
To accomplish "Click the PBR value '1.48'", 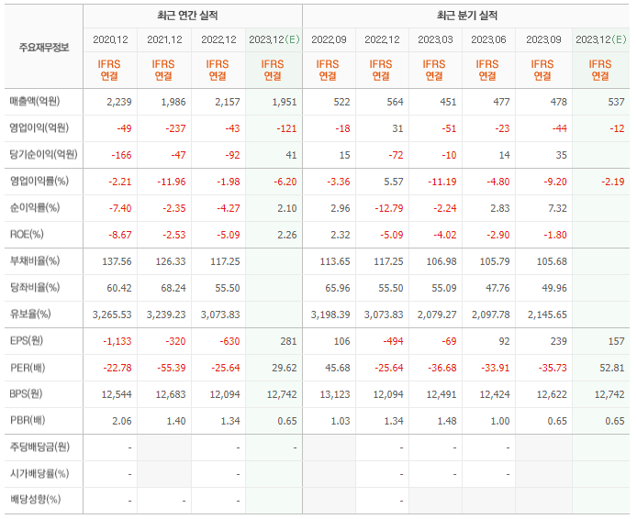I will tap(447, 421).
